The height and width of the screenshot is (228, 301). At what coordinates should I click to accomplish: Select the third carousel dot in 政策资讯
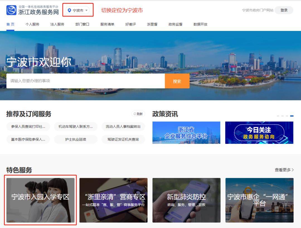pos(287,116)
